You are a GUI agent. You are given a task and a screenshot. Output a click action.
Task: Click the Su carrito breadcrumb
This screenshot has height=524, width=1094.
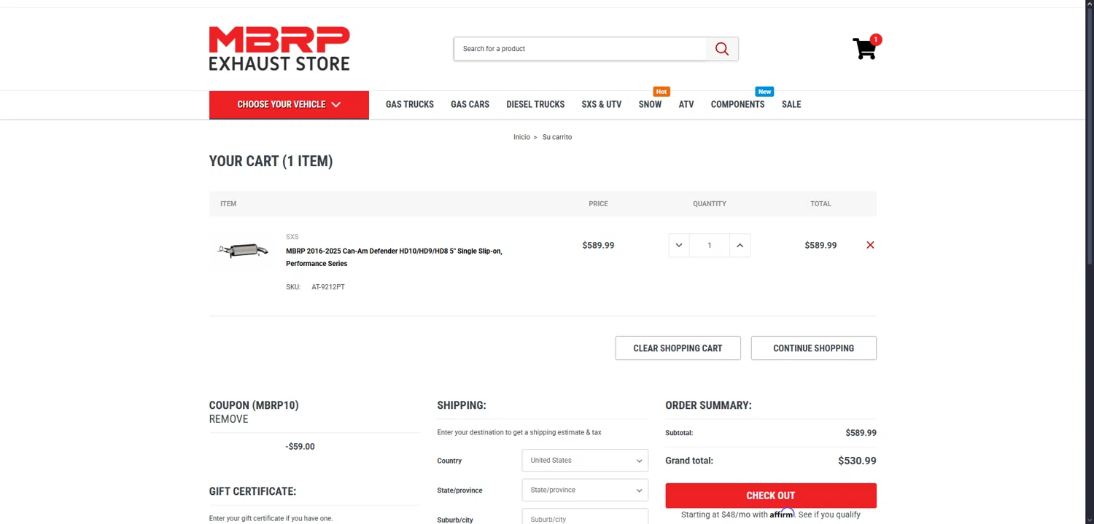(x=557, y=137)
